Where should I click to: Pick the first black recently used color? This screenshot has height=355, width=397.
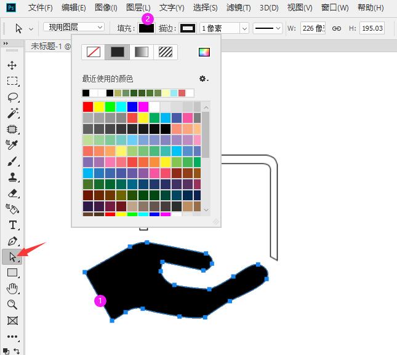(x=86, y=93)
